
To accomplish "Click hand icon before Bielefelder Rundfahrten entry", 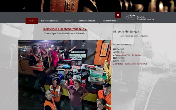I will click(114, 64).
